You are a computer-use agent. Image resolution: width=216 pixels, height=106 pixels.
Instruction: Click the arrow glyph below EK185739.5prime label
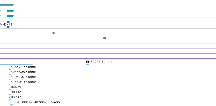coord(10,69)
